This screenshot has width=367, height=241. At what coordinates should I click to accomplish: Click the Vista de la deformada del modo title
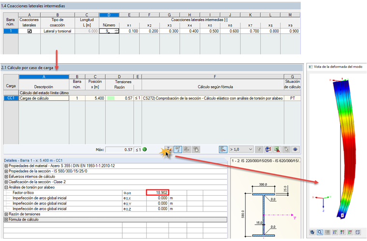click(338, 67)
